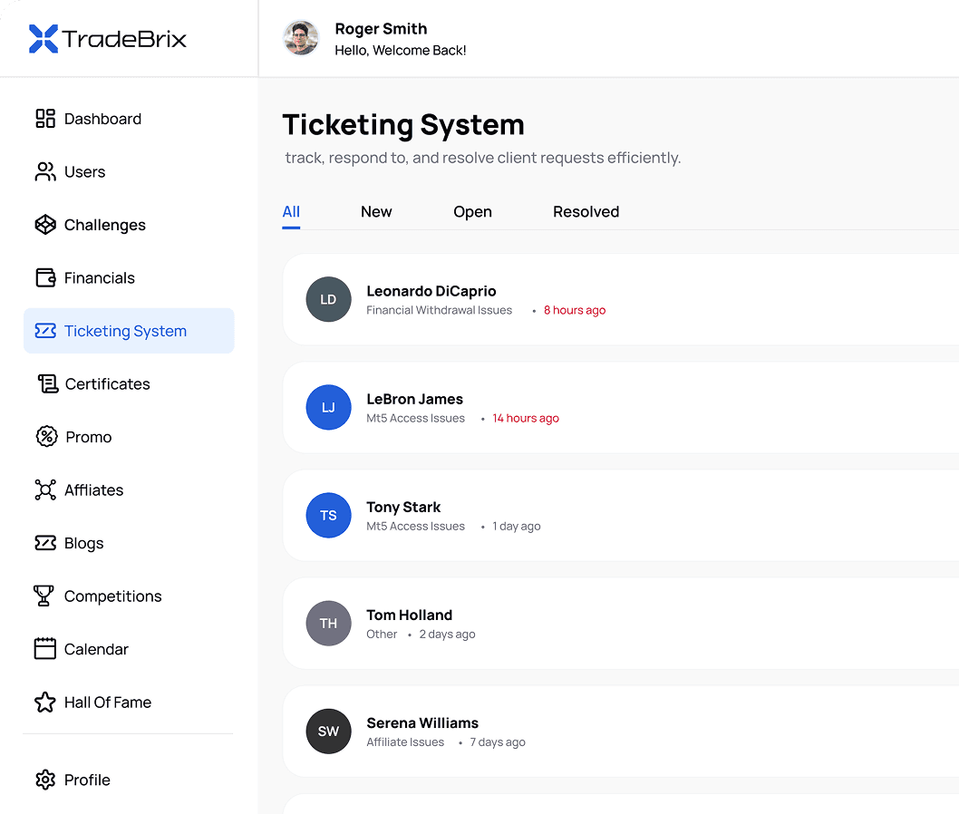The width and height of the screenshot is (959, 814).
Task: Show the Resolved tickets tab
Action: [586, 212]
